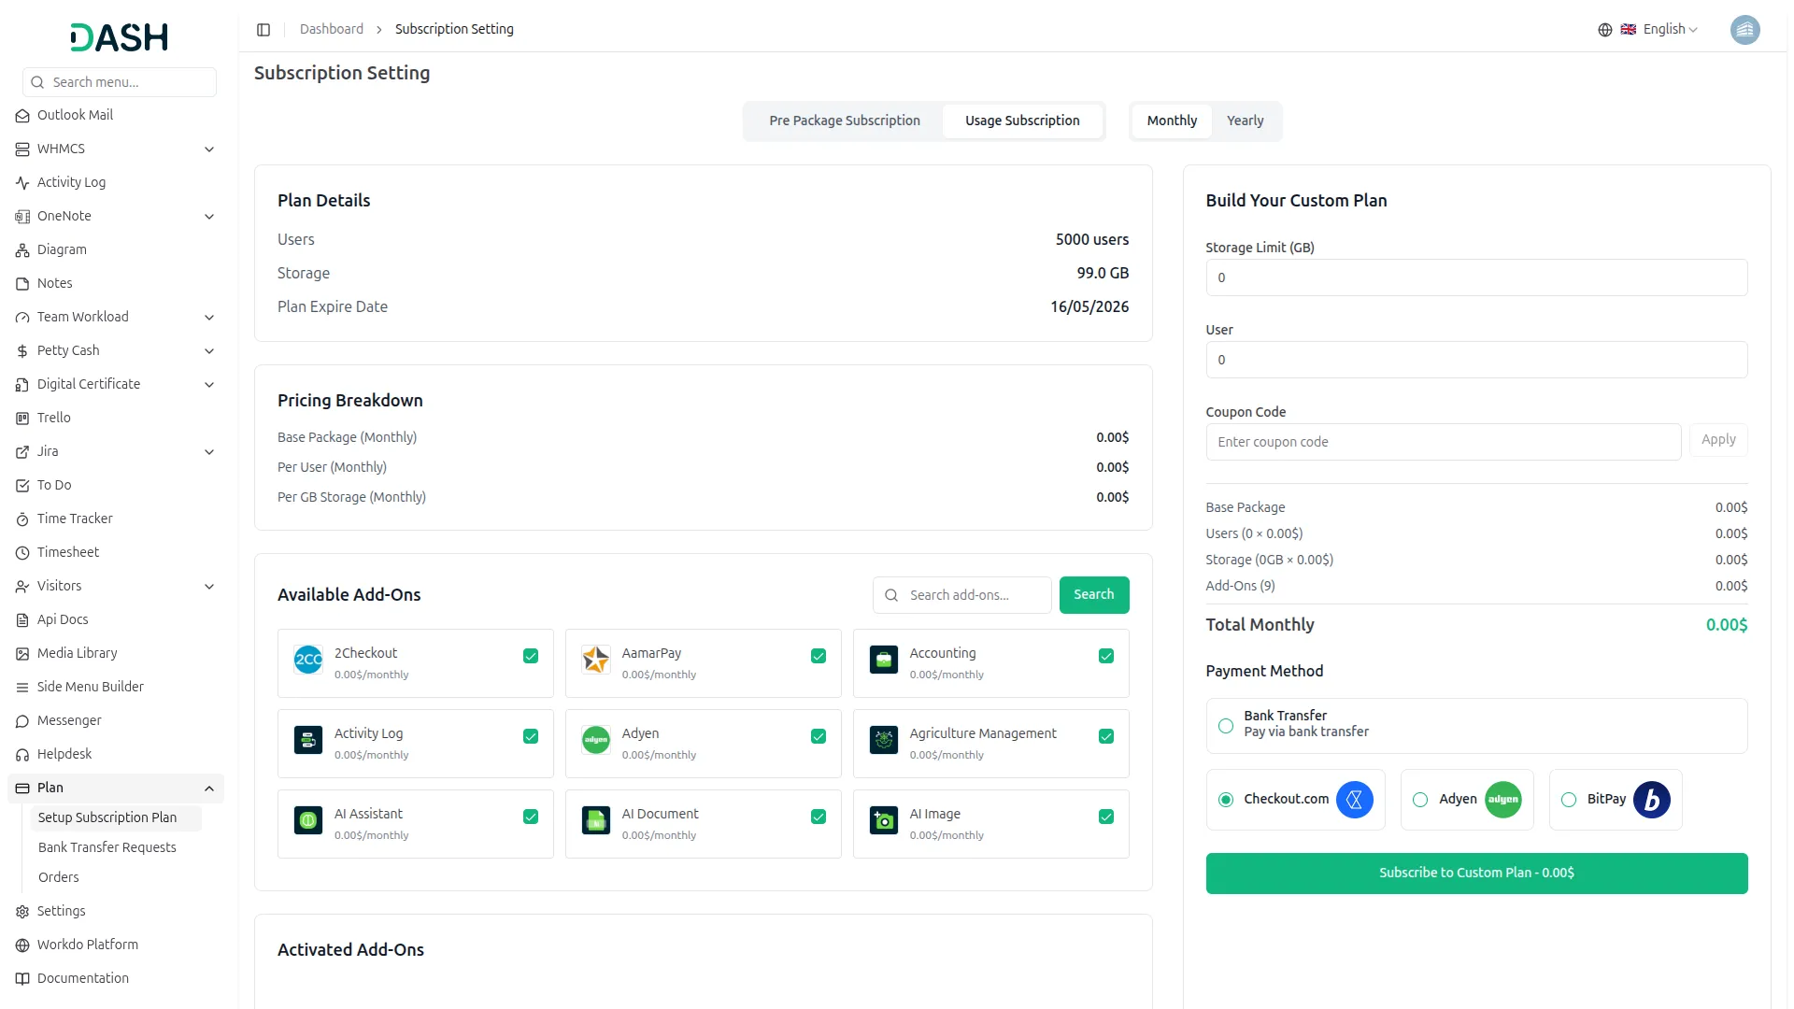
Task: Focus the Enter coupon code field
Action: point(1443,442)
